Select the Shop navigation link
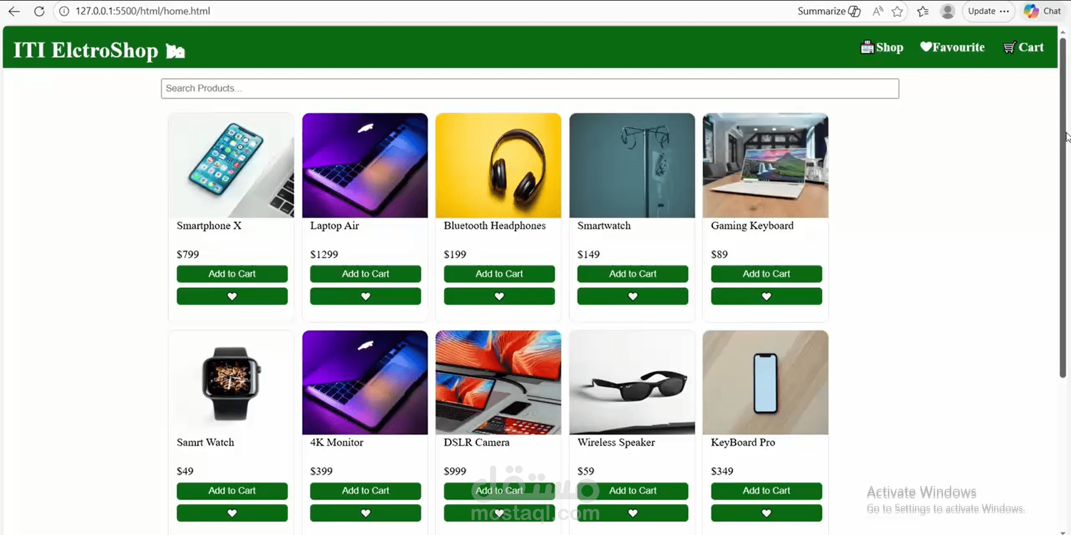Screen dimensions: 1071x535 point(889,47)
